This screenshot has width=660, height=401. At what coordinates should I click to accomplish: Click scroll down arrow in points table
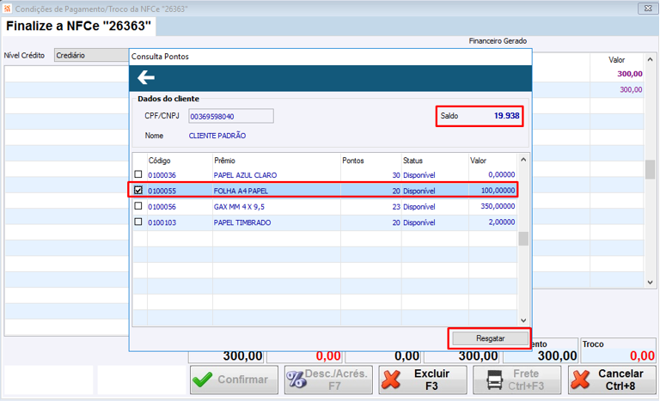(523, 320)
